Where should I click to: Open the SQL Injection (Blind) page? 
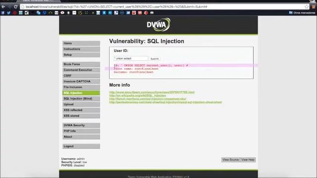[x=81, y=99]
